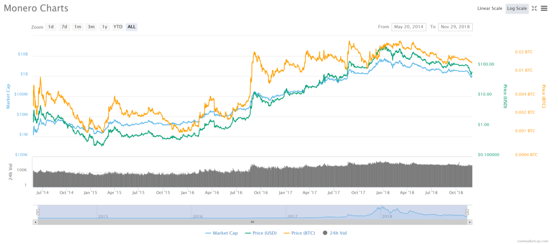The image size is (558, 244).
Task: Toggle the fullscreen chart icon
Action: coord(534,8)
